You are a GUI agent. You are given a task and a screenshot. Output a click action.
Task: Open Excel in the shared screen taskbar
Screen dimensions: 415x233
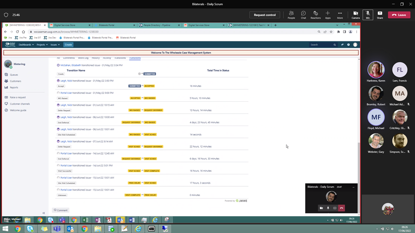(x=86, y=220)
